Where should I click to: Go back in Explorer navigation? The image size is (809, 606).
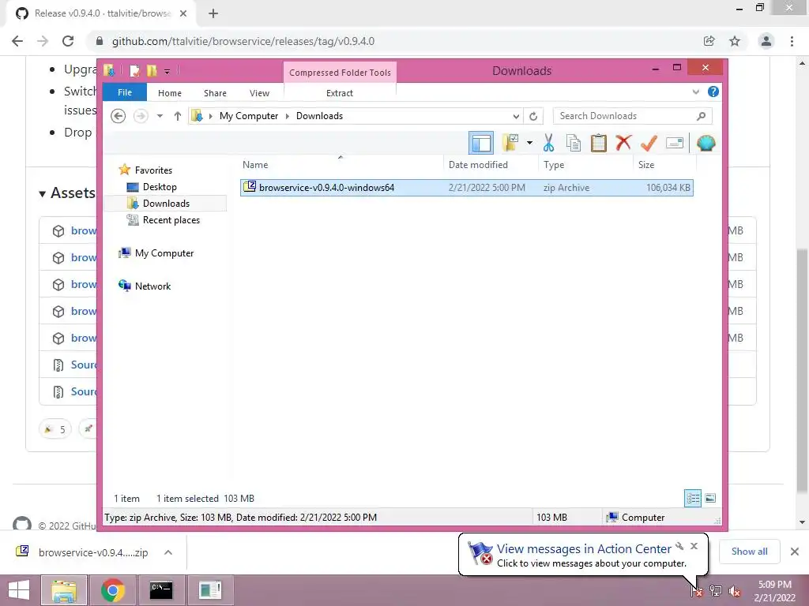(x=119, y=116)
